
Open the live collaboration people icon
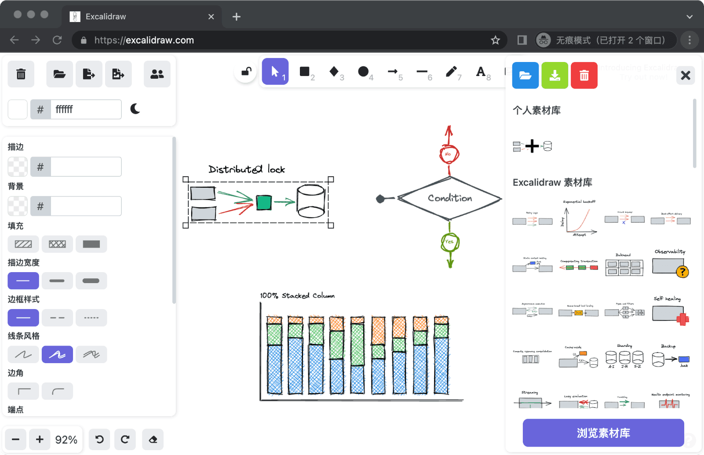point(157,74)
